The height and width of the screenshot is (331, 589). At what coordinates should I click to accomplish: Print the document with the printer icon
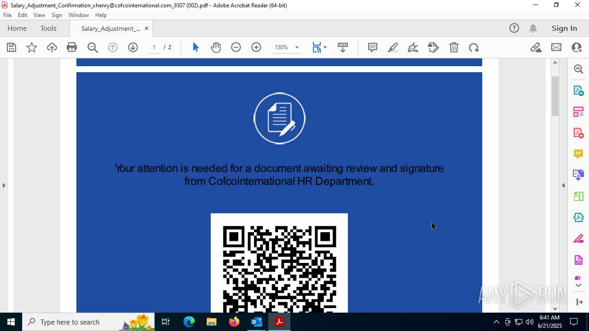tap(72, 47)
